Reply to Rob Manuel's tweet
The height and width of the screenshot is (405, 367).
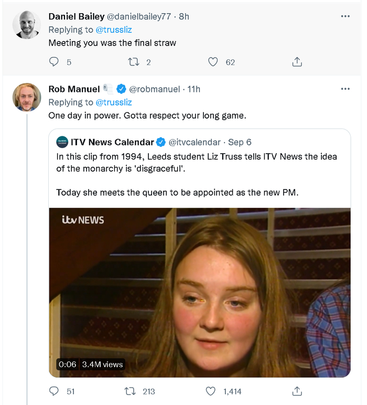[54, 391]
